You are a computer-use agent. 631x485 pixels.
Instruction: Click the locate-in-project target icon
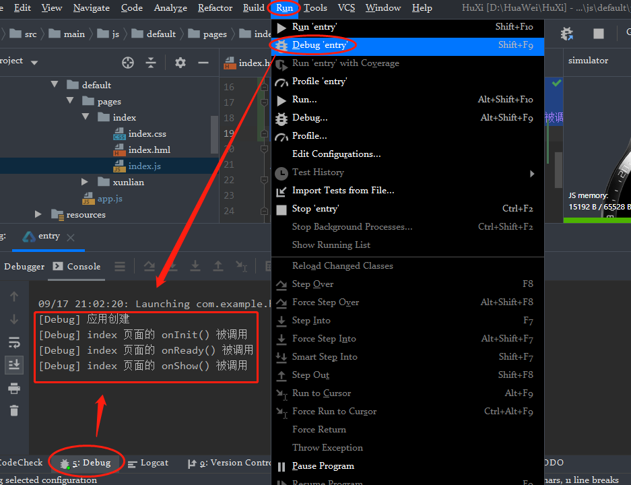(128, 63)
